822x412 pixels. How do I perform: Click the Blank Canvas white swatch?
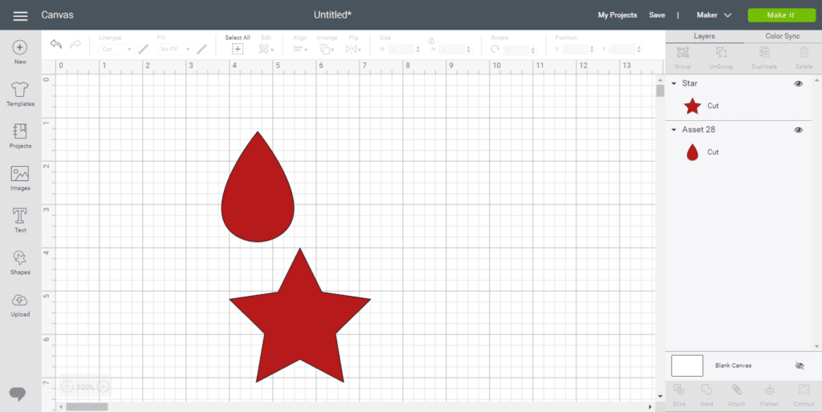coord(687,366)
